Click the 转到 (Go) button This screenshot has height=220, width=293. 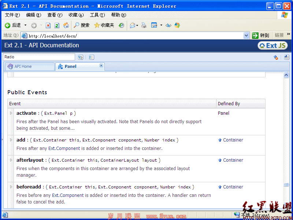[260, 35]
